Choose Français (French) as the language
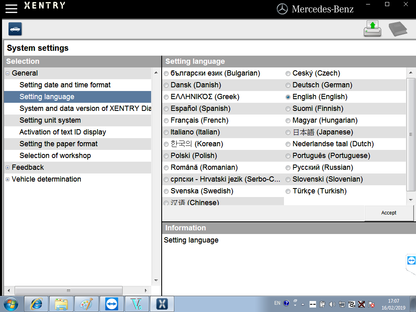 (166, 120)
